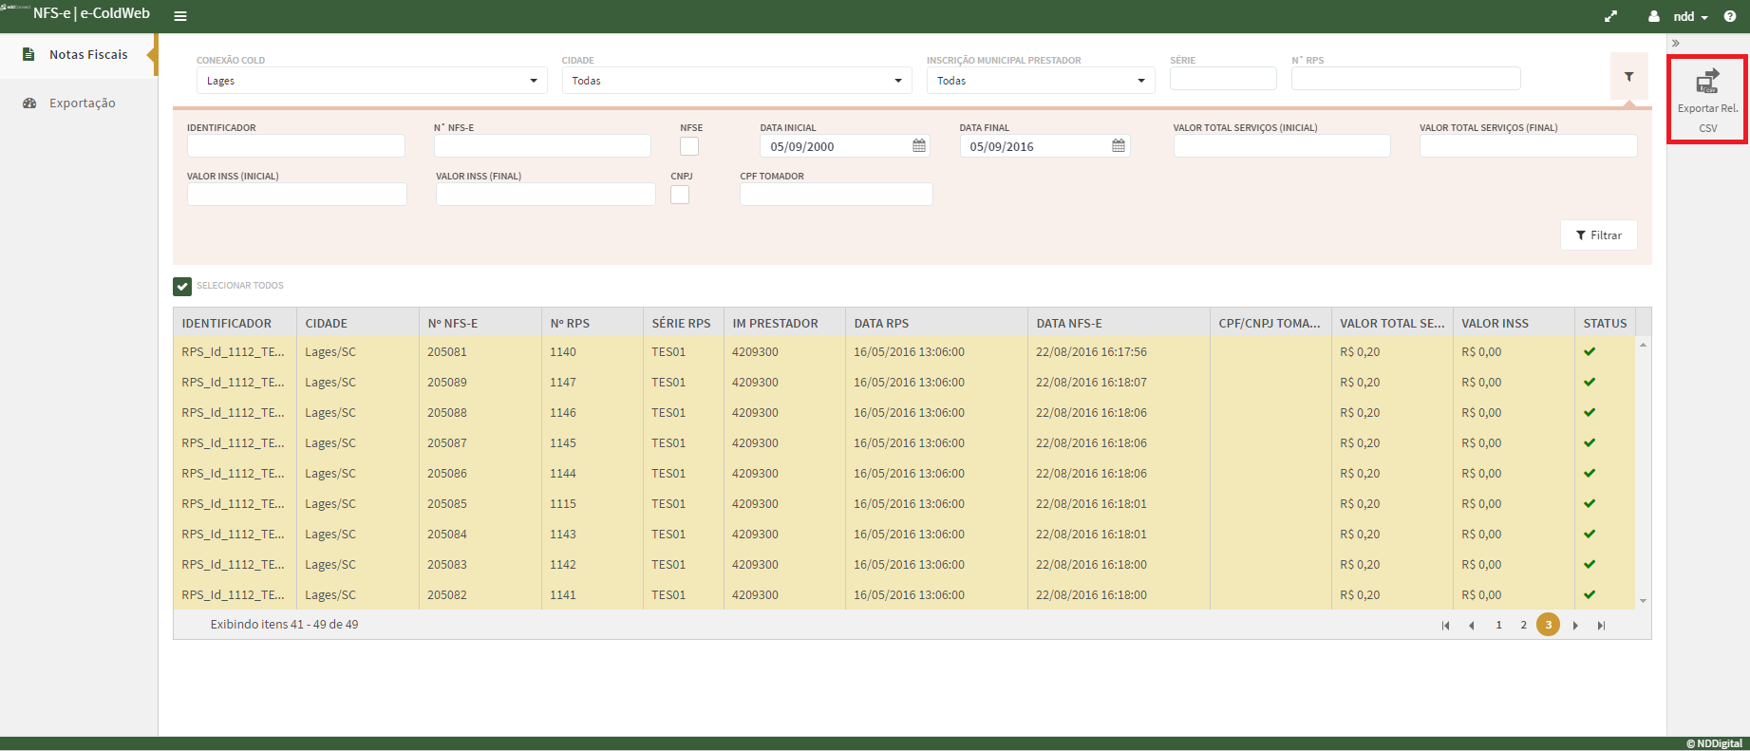Tick the CNPJ checkbox

[680, 195]
